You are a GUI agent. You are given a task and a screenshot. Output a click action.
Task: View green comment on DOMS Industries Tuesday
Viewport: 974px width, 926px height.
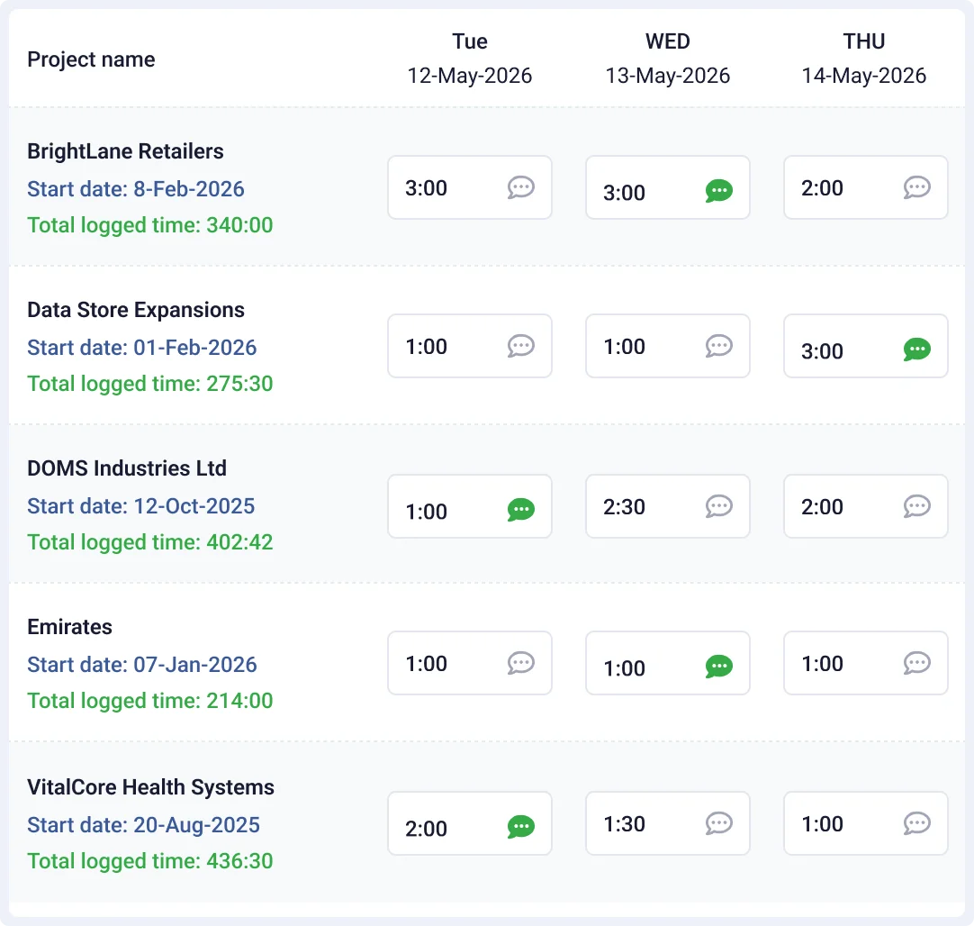tap(520, 510)
